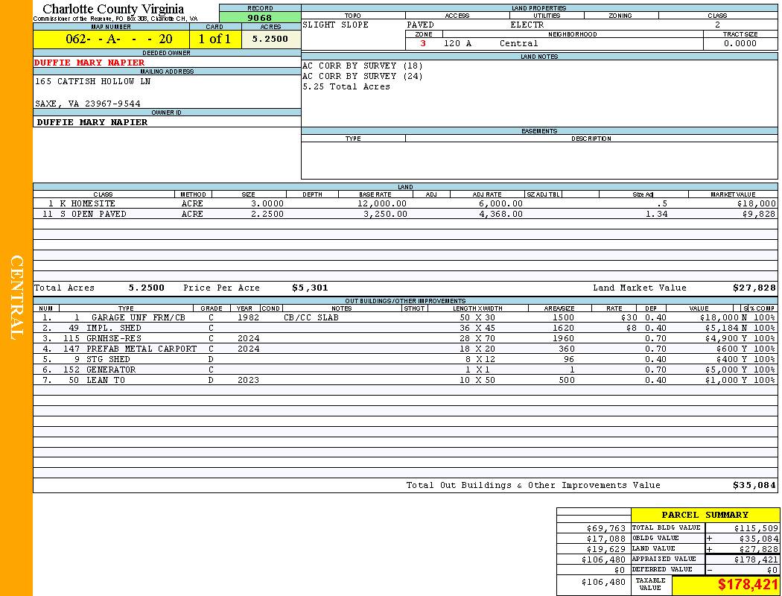Click the PARCEL SUMMARY yellow header

705,515
